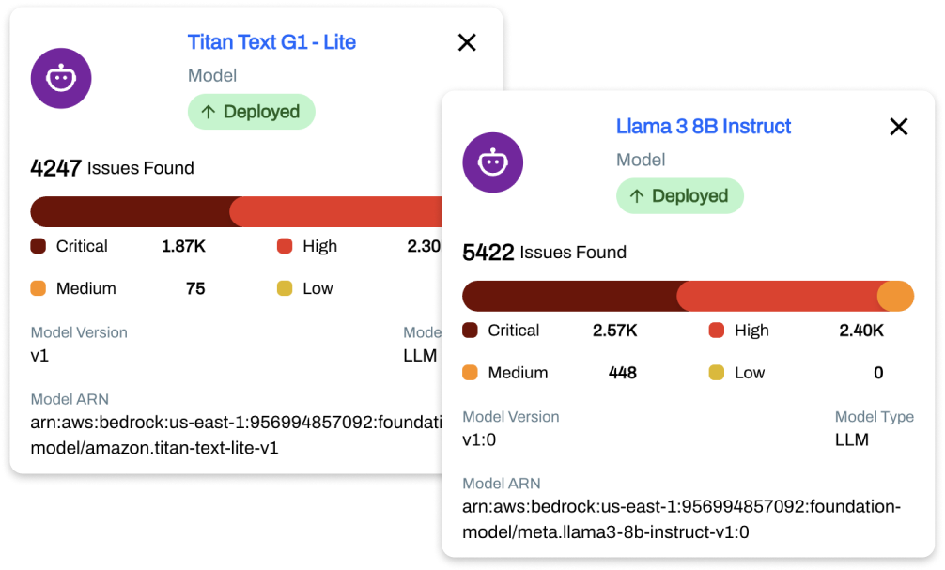Open the Titan Text G1 - Lite link

point(271,42)
